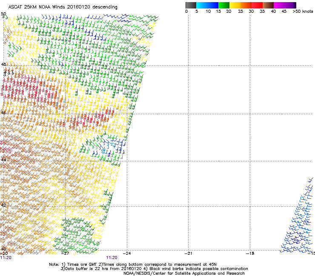315x276 pixels.
Task: Click the '>50 knots' legend label
Action: click(x=303, y=11)
